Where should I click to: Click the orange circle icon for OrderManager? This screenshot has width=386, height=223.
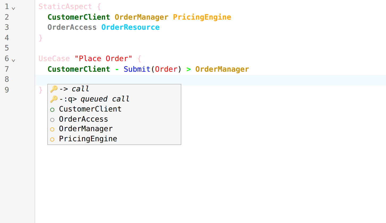pyautogui.click(x=52, y=129)
